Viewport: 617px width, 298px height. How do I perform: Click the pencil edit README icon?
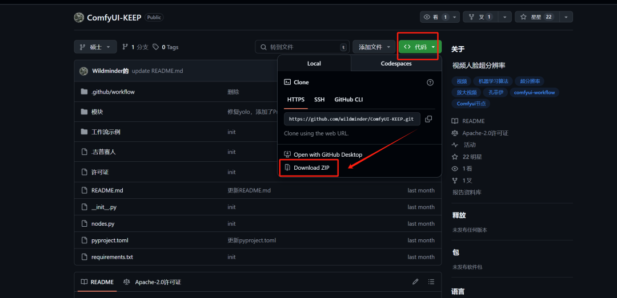tap(415, 281)
